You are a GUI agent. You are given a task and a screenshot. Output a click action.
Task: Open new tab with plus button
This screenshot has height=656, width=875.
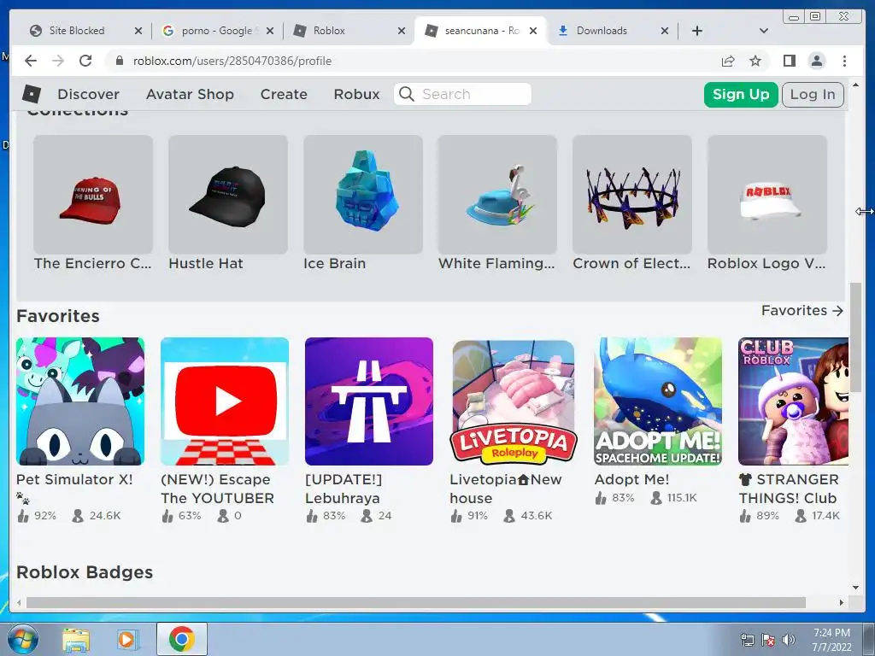(x=697, y=31)
